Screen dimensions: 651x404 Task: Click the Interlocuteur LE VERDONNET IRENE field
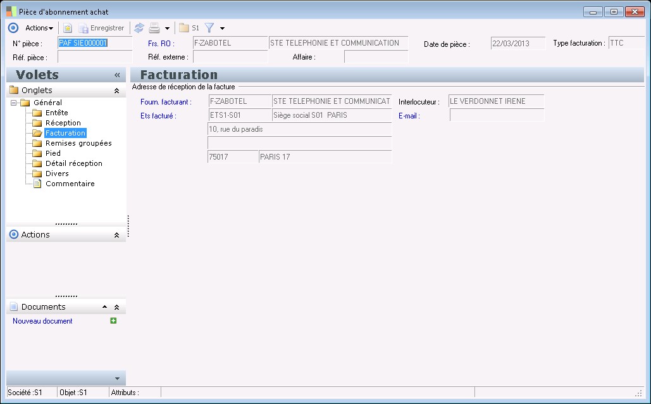point(496,101)
